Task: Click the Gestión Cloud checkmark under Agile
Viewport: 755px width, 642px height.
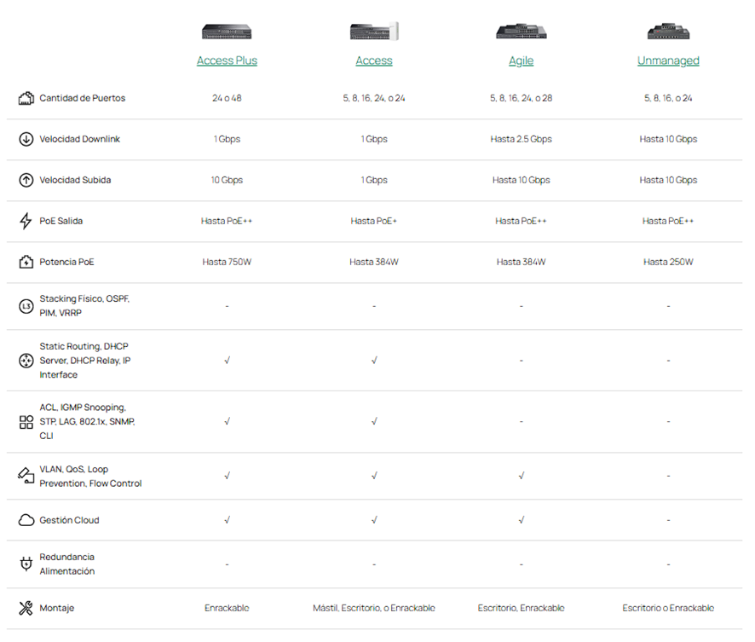Action: coord(521,520)
